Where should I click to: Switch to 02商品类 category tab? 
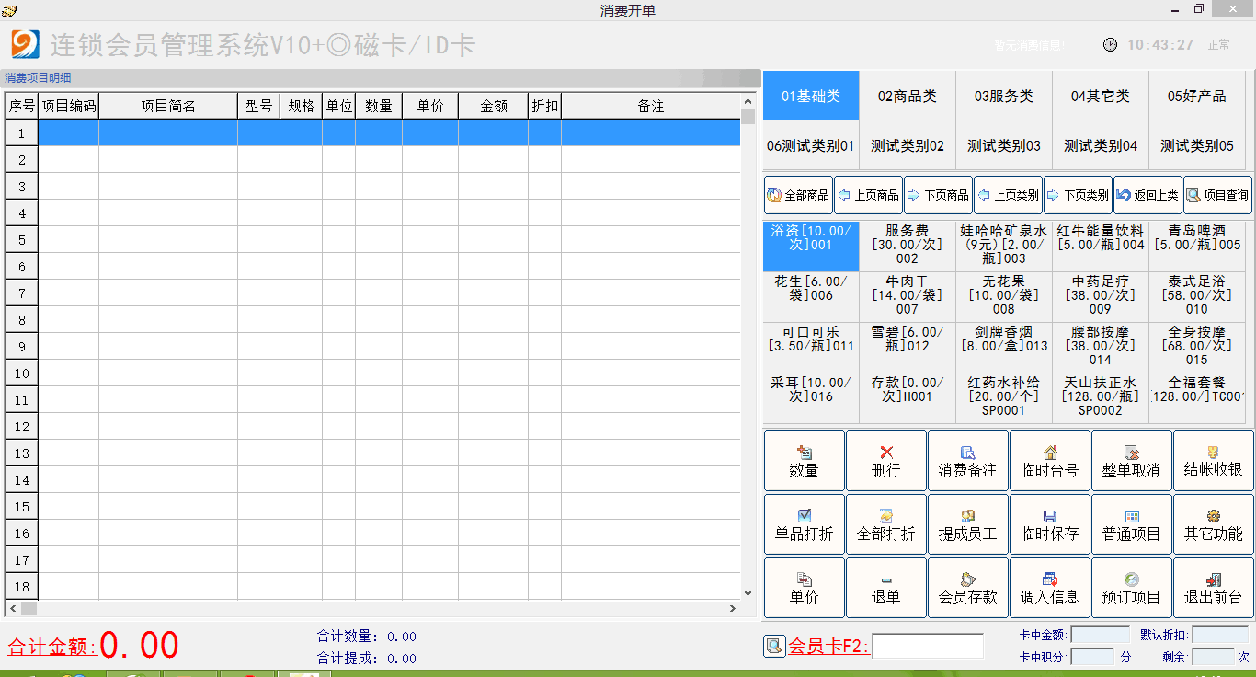click(907, 97)
